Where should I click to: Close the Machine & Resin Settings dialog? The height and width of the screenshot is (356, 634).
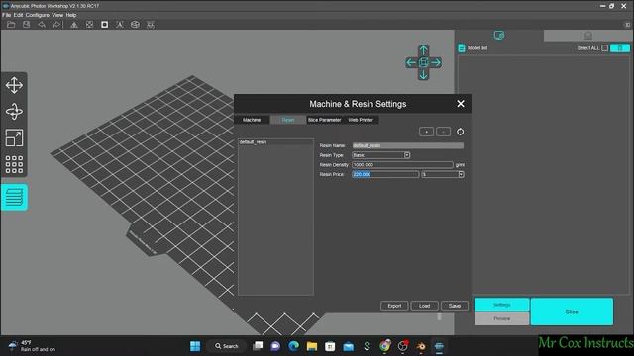point(461,104)
